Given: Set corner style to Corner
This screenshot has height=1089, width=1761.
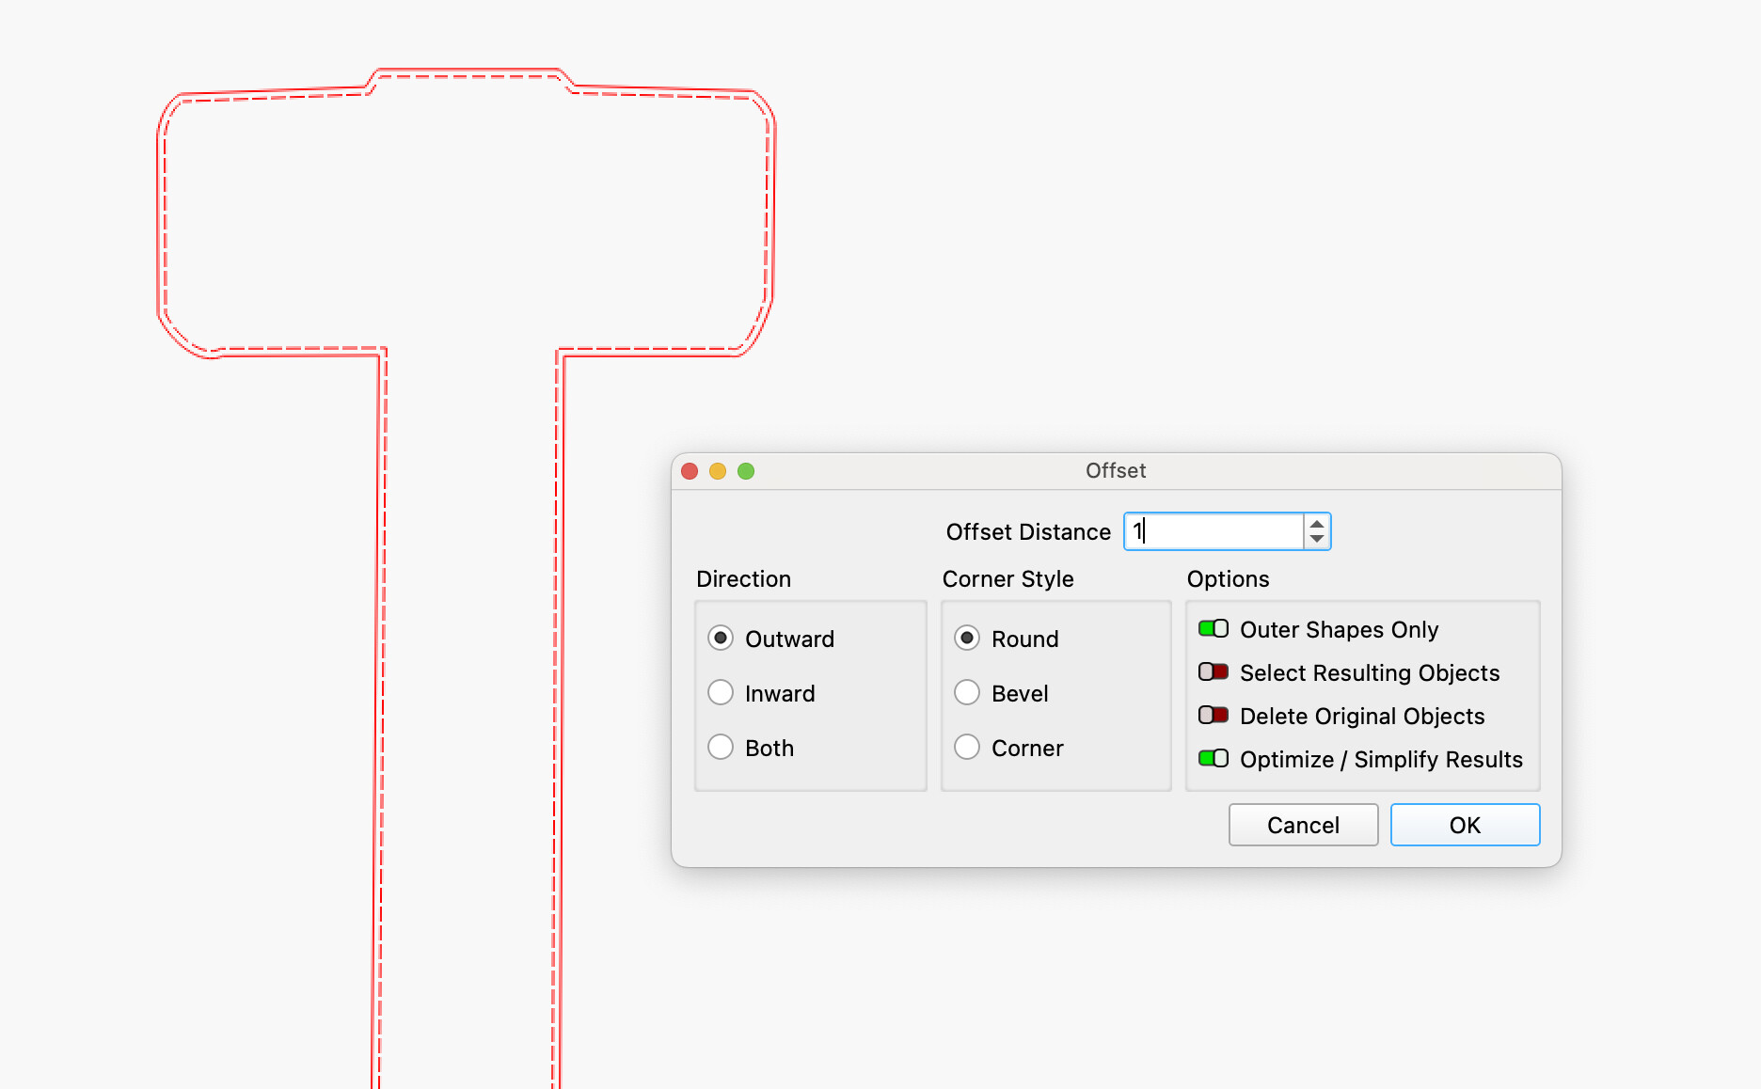Looking at the screenshot, I should (967, 748).
